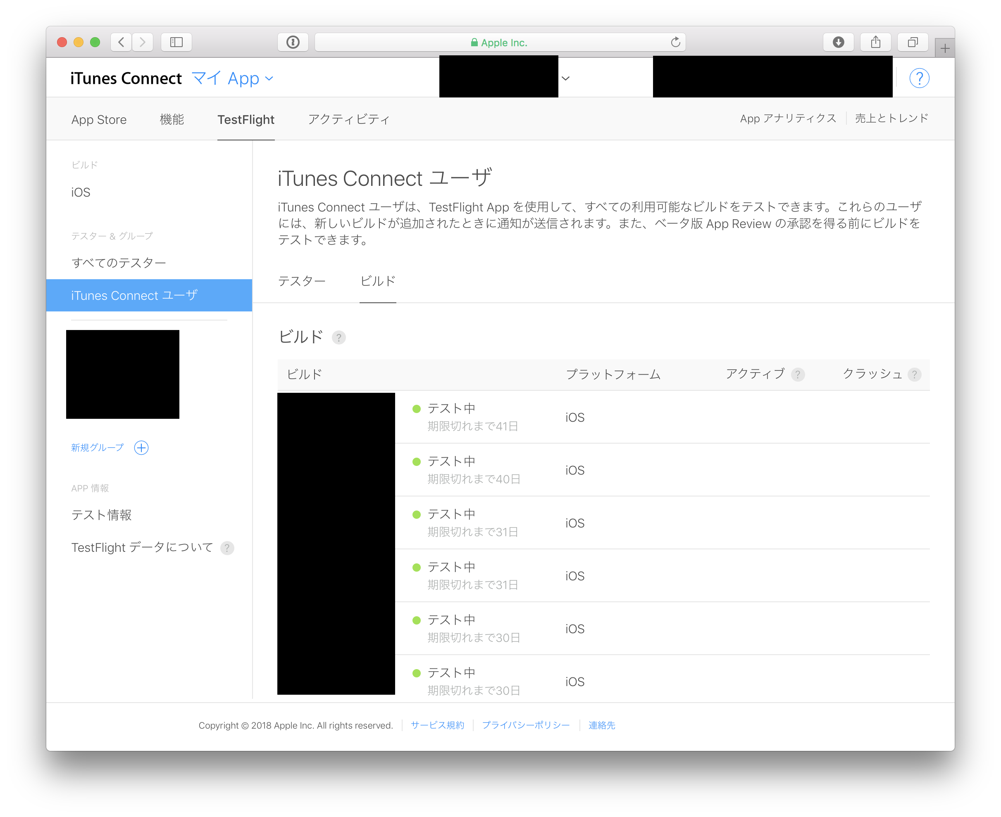Expand the マイ App dropdown
This screenshot has height=817, width=1001.
point(232,78)
